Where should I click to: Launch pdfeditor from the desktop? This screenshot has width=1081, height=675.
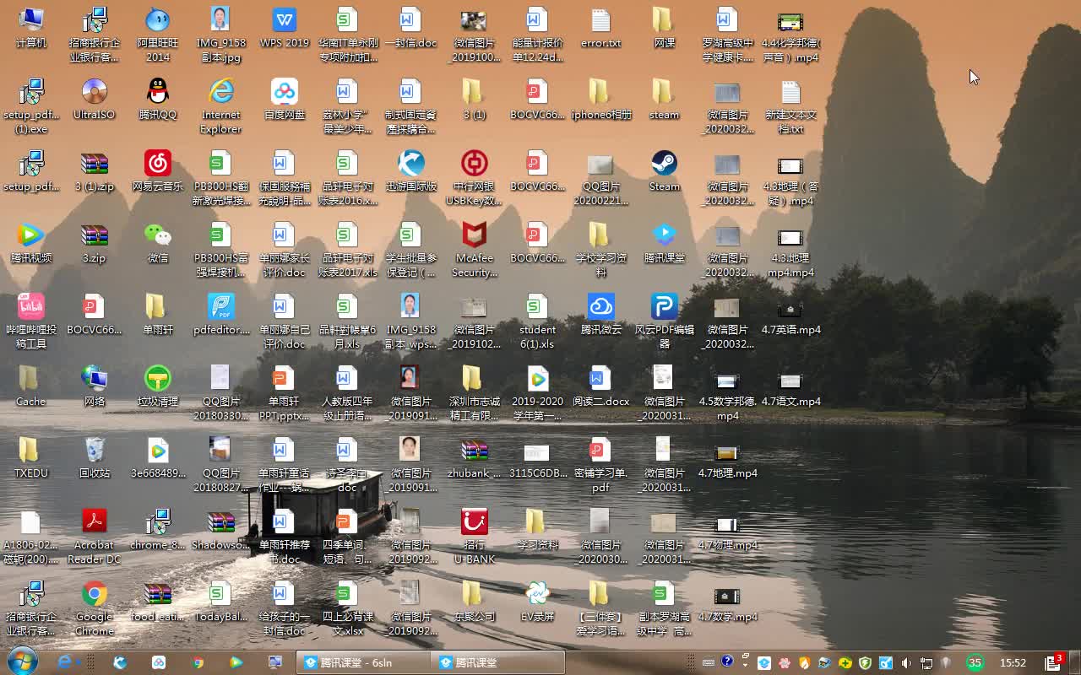click(221, 316)
